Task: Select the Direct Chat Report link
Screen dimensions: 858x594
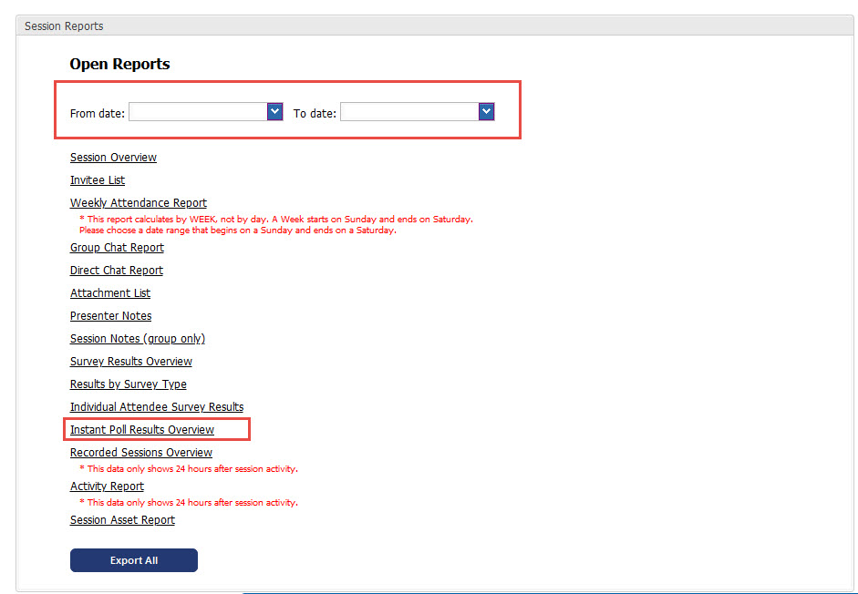Action: point(117,271)
